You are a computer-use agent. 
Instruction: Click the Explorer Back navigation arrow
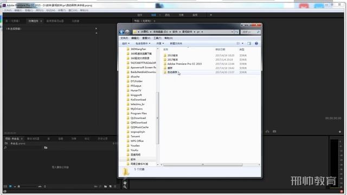(x=121, y=32)
